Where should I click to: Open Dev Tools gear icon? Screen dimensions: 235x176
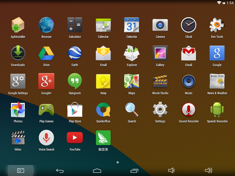[x=217, y=25]
